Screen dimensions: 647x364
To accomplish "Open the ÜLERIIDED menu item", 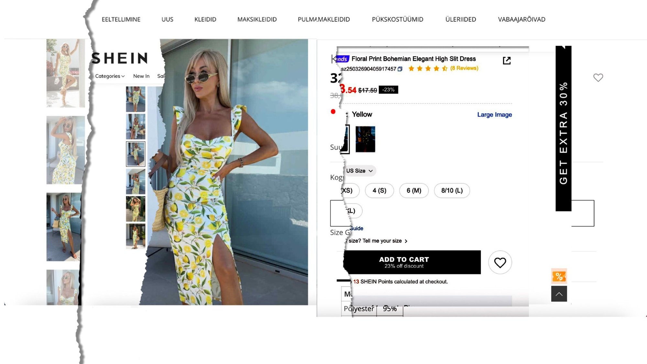I will (x=460, y=19).
